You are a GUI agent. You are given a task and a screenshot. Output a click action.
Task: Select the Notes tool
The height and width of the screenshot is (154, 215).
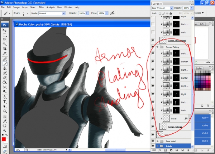click(x=5, y=117)
